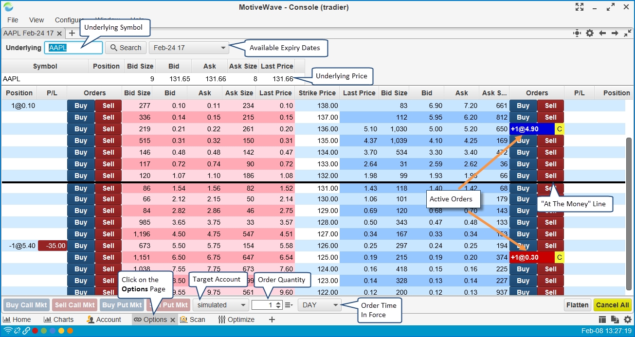Click the Search button

click(126, 48)
